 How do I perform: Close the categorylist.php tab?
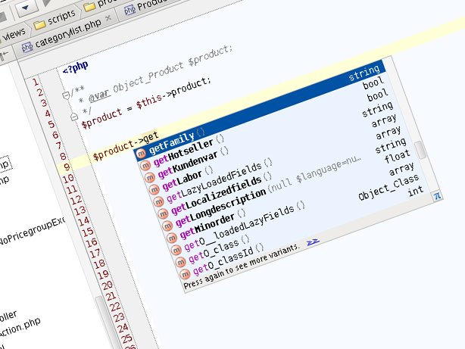point(108,18)
